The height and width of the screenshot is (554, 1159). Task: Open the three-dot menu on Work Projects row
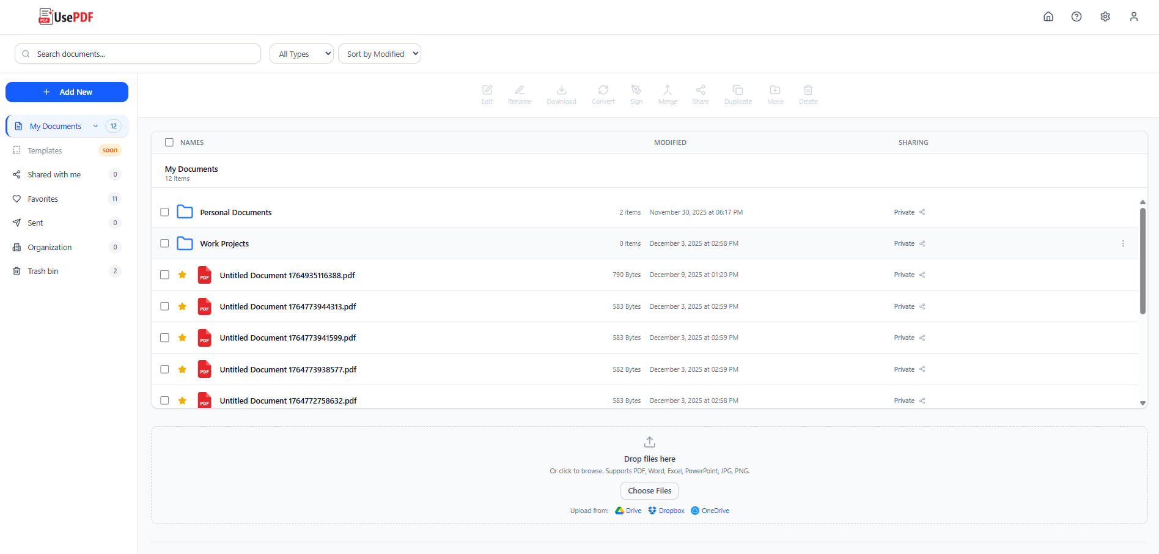[1124, 243]
